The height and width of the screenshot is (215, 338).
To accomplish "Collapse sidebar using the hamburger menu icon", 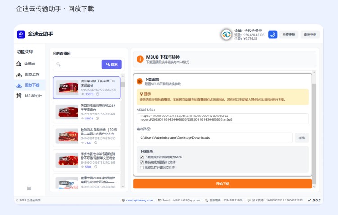I will tap(29, 188).
